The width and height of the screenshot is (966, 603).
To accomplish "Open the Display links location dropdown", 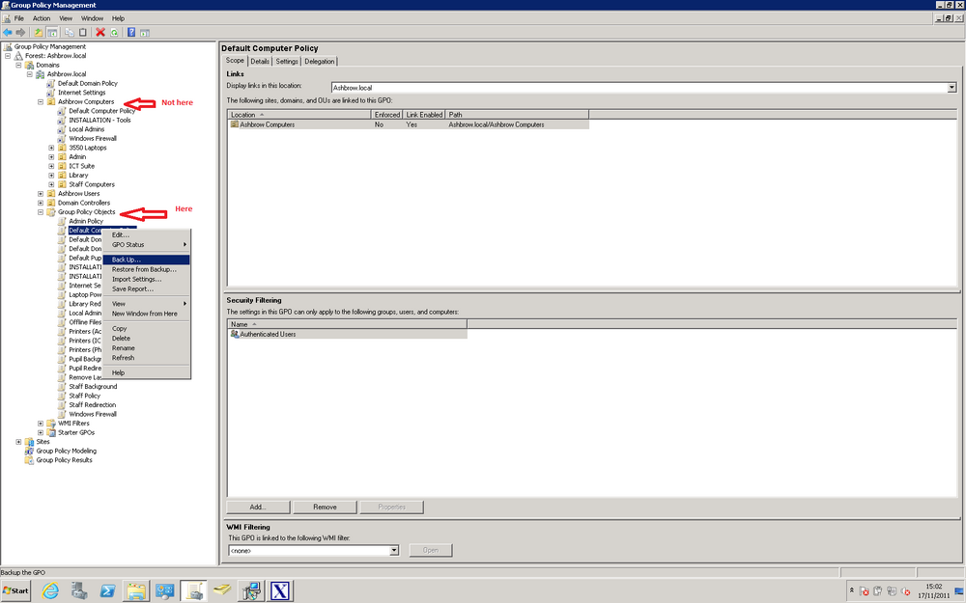I will tap(952, 88).
